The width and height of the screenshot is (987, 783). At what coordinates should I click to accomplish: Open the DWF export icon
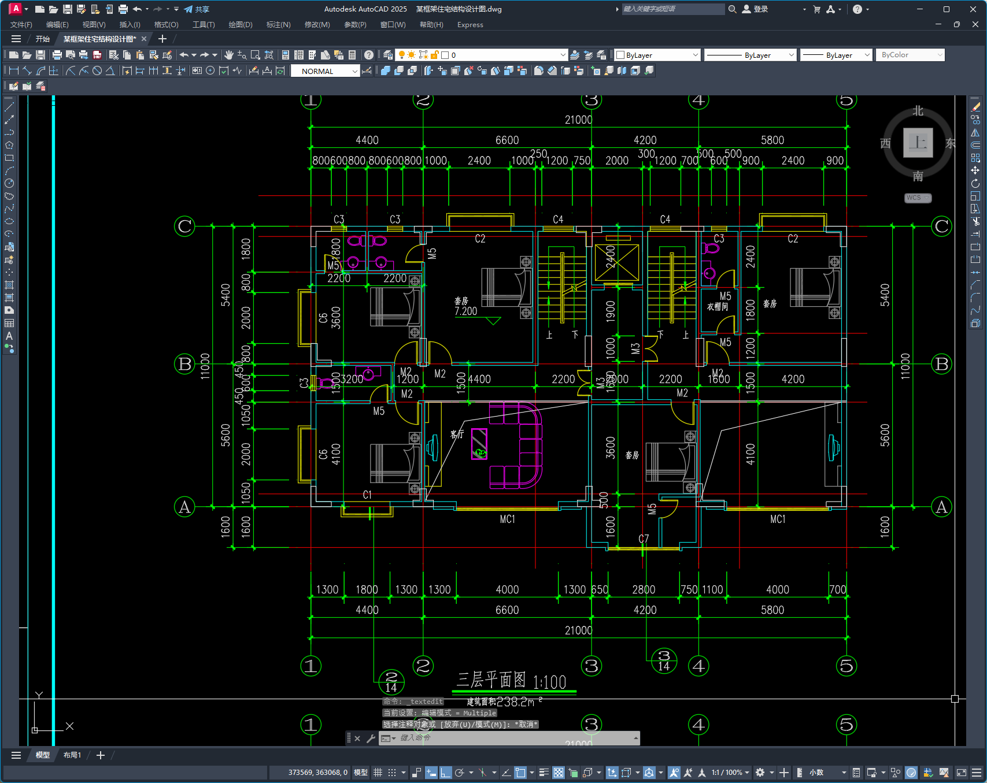(97, 55)
